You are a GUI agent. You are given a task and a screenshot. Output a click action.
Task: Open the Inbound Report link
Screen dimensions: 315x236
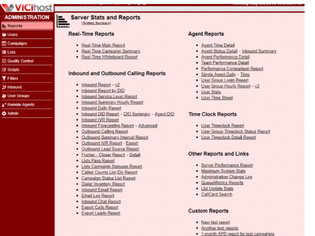pos(96,85)
